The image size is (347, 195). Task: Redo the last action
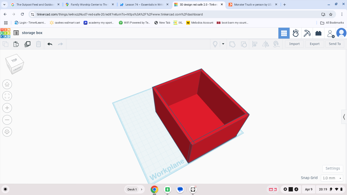click(60, 44)
